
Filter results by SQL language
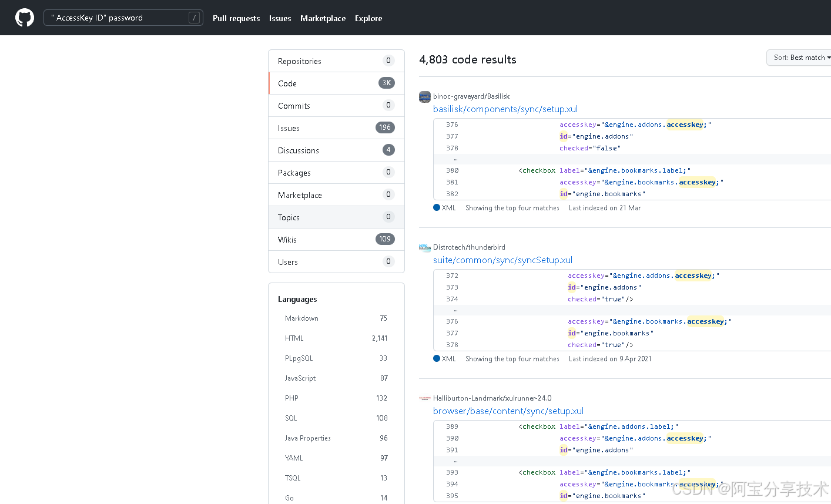[x=336, y=418]
